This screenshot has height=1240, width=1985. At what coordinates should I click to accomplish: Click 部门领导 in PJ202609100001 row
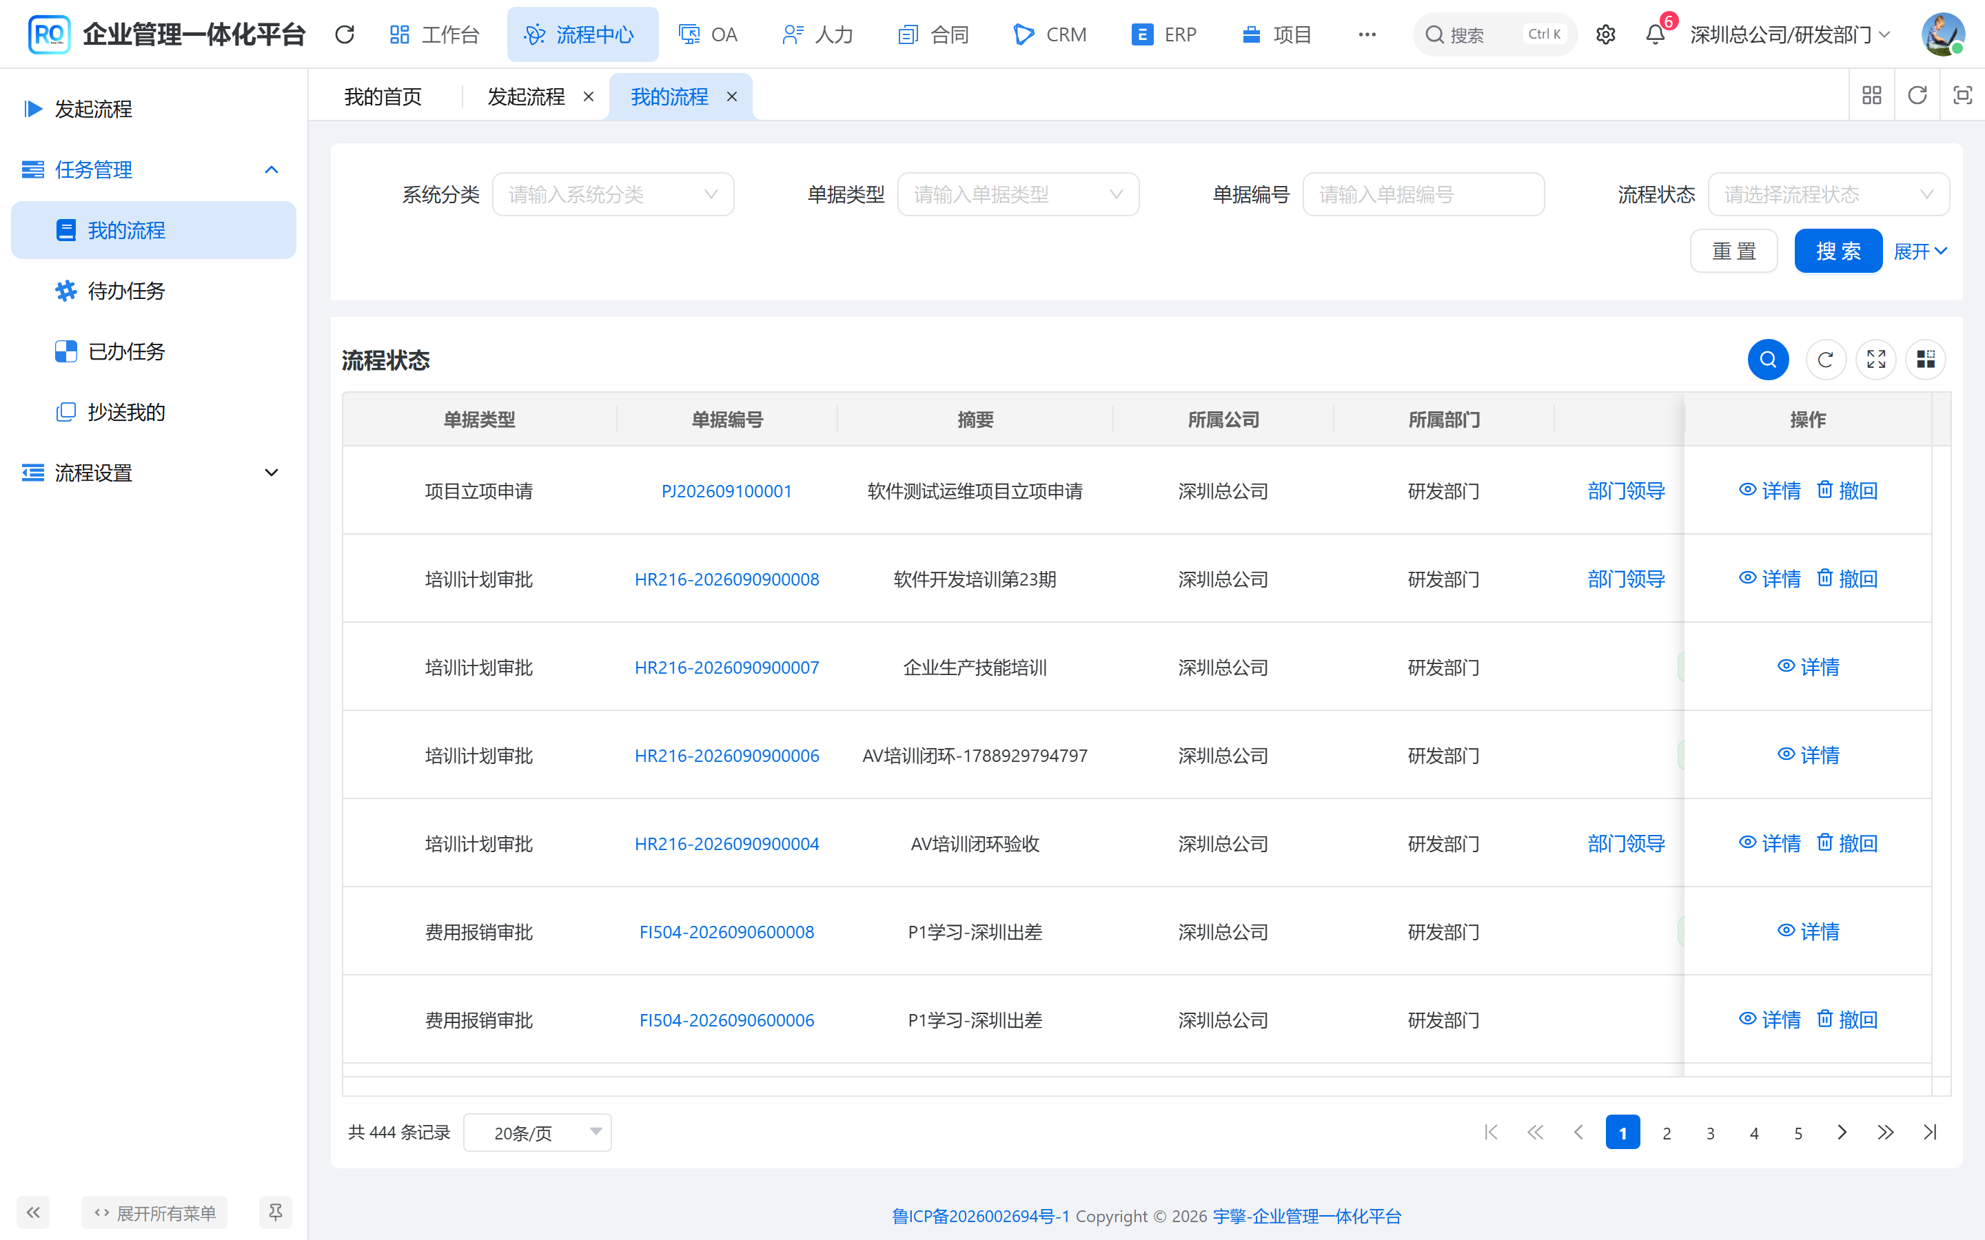coord(1626,491)
